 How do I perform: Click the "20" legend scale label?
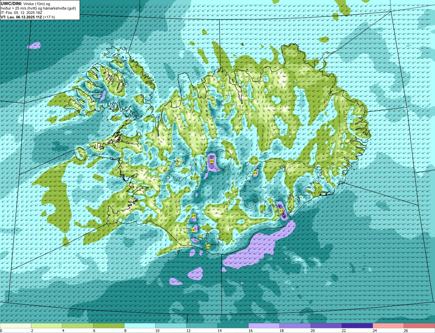coord(312,331)
